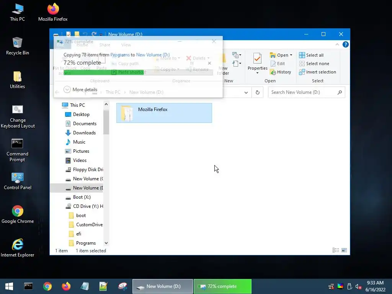Viewport: 392px width, 294px height.
Task: Open Internet Explorer desktop icon
Action: tap(18, 248)
